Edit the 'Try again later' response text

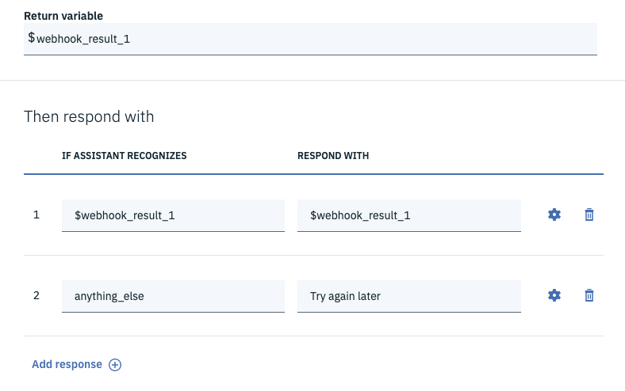[408, 296]
